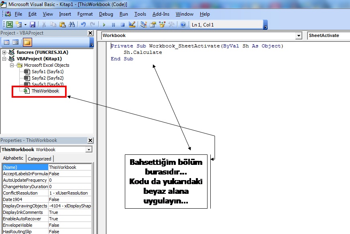Viewport: 350px width, 234px height.
Task: Click the Cut scissors icon
Action: (x=44, y=25)
